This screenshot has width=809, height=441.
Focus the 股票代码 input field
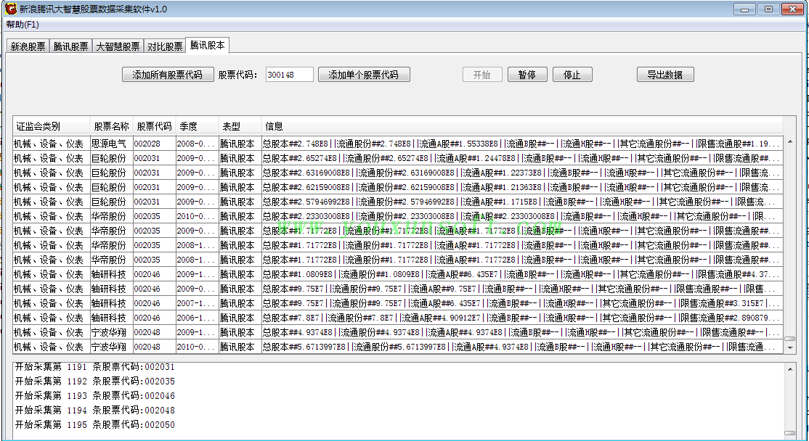coord(290,75)
